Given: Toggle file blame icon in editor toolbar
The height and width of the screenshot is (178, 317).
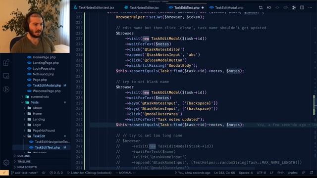Looking at the screenshot, I should pyautogui.click(x=277, y=8).
